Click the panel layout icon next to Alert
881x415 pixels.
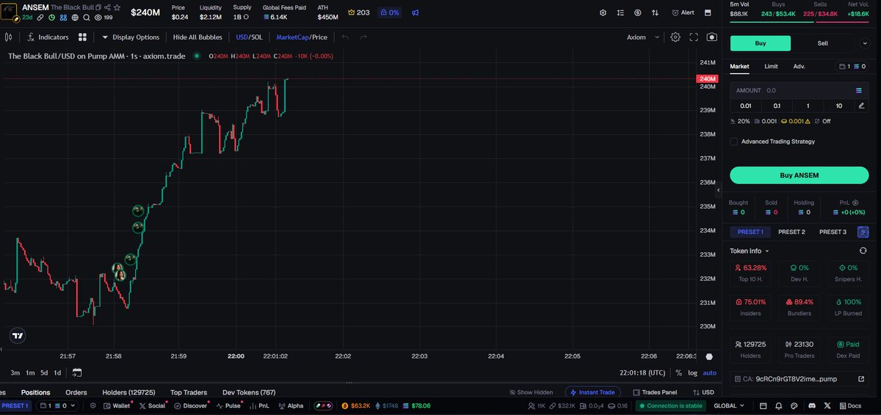708,12
